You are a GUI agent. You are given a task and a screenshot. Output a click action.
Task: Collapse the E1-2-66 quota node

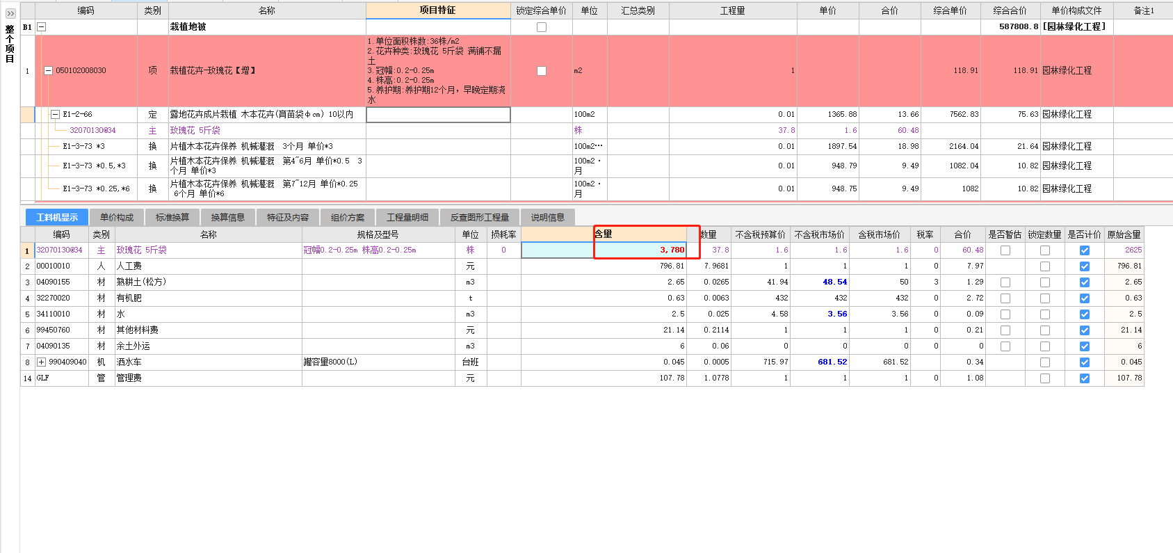click(56, 115)
